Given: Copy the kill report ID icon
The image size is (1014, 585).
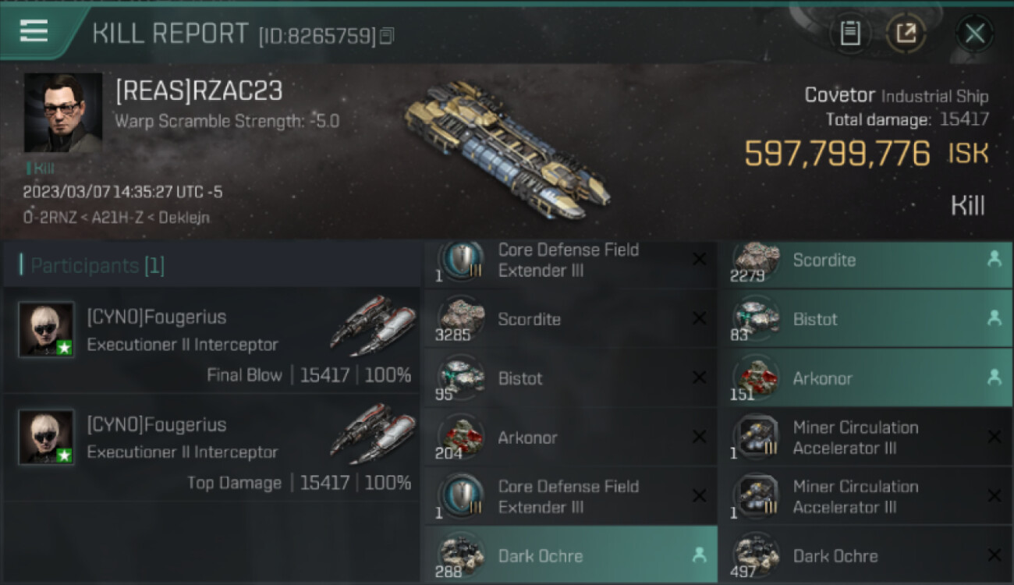Looking at the screenshot, I should coord(388,36).
